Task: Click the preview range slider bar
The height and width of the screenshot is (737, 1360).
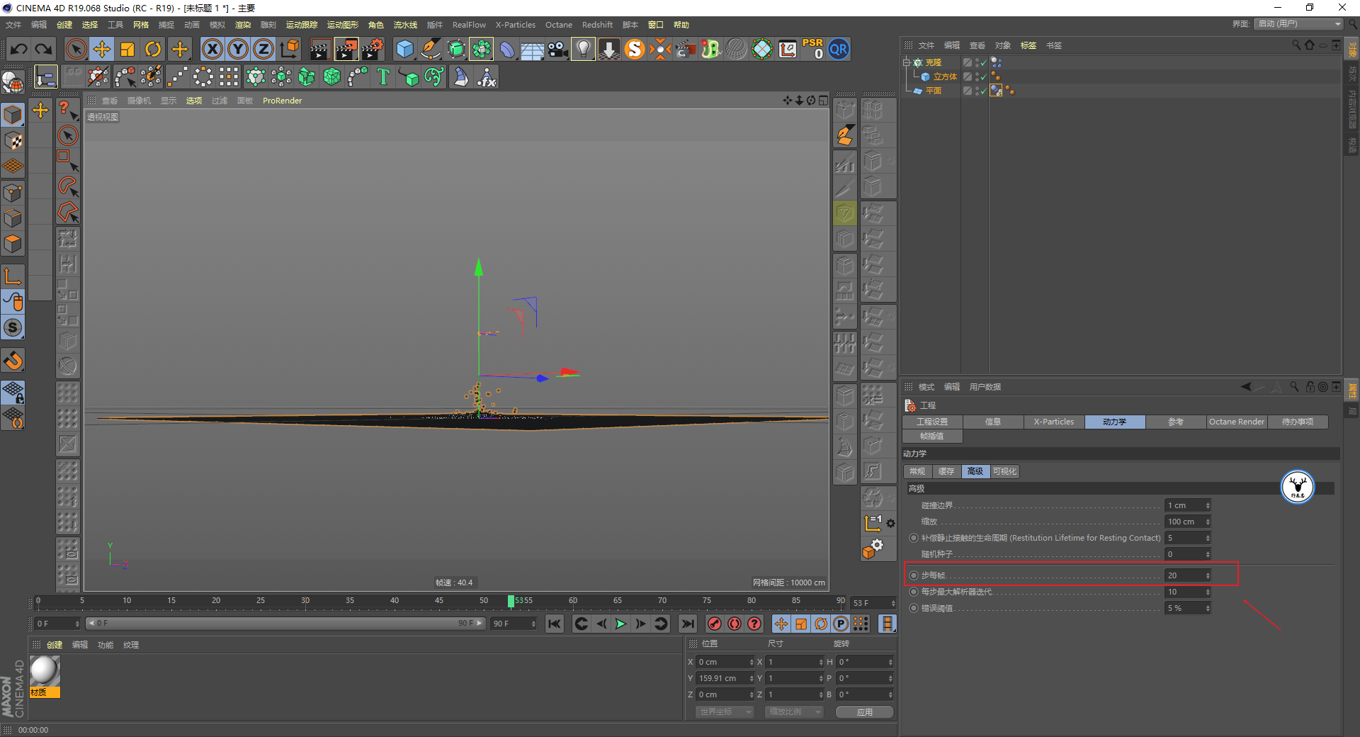Action: pyautogui.click(x=284, y=624)
